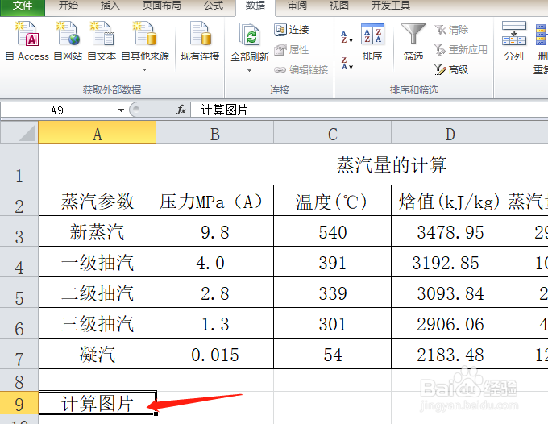Open the 连接 connections button
The height and width of the screenshot is (424, 548).
pos(292,30)
